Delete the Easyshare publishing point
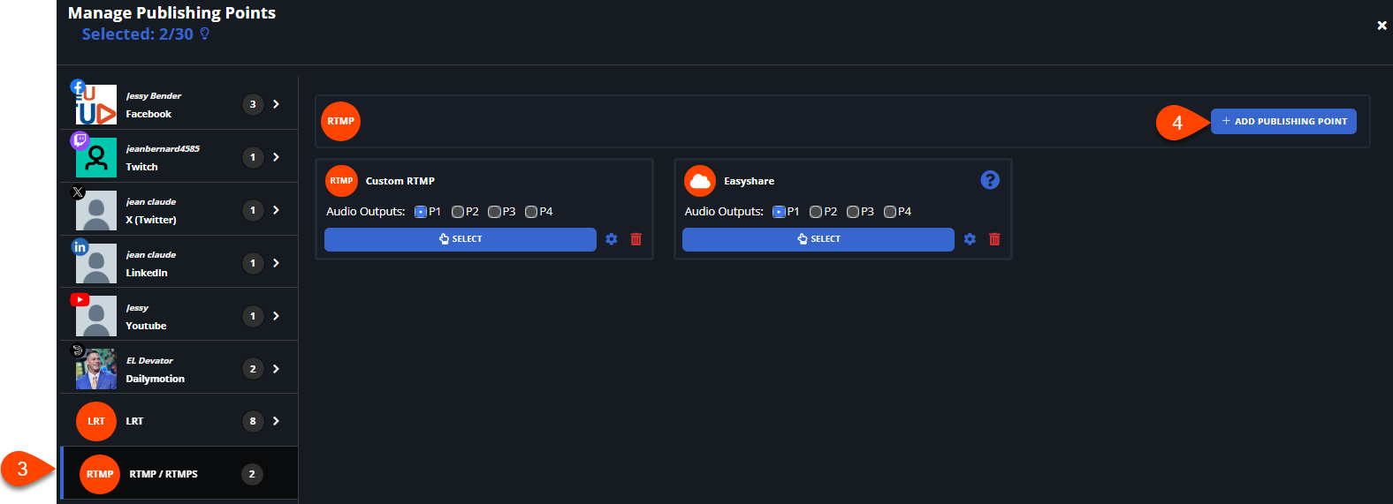This screenshot has height=504, width=1393. tap(994, 239)
